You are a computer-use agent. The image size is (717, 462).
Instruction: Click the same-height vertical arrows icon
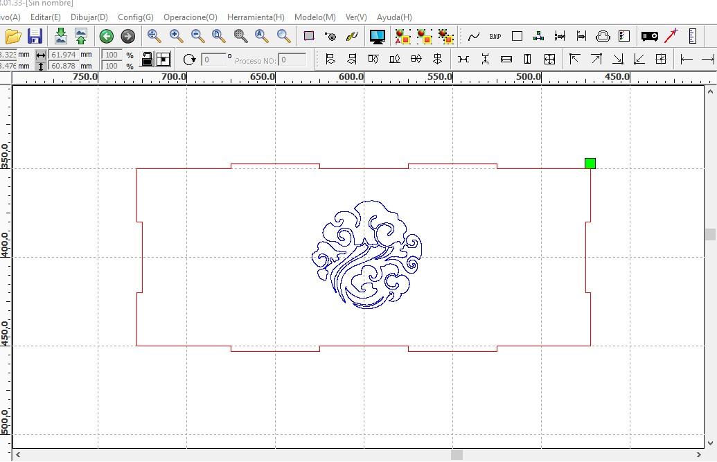point(527,59)
